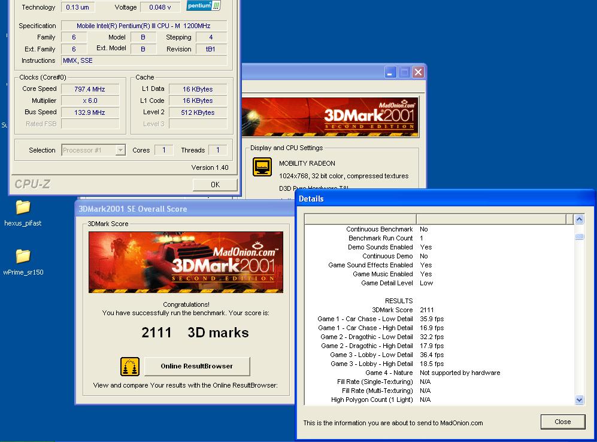Click the disabled maximize button of 3DMark window
The height and width of the screenshot is (442, 597).
click(404, 72)
